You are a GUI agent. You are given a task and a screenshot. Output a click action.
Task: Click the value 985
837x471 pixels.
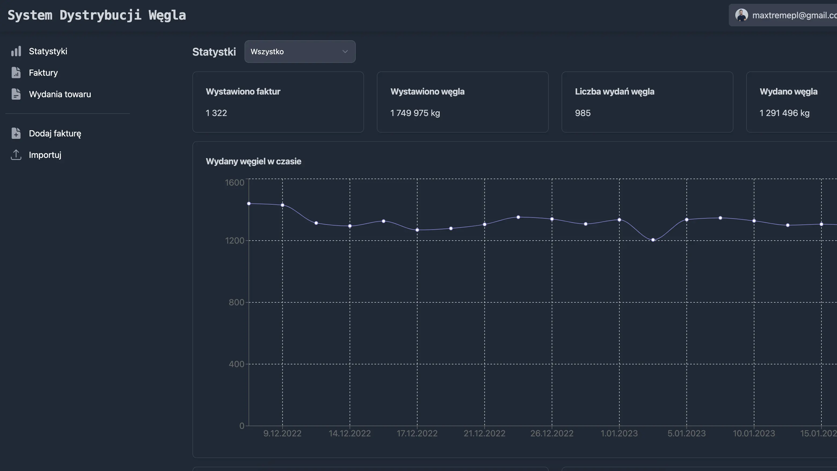[583, 113]
